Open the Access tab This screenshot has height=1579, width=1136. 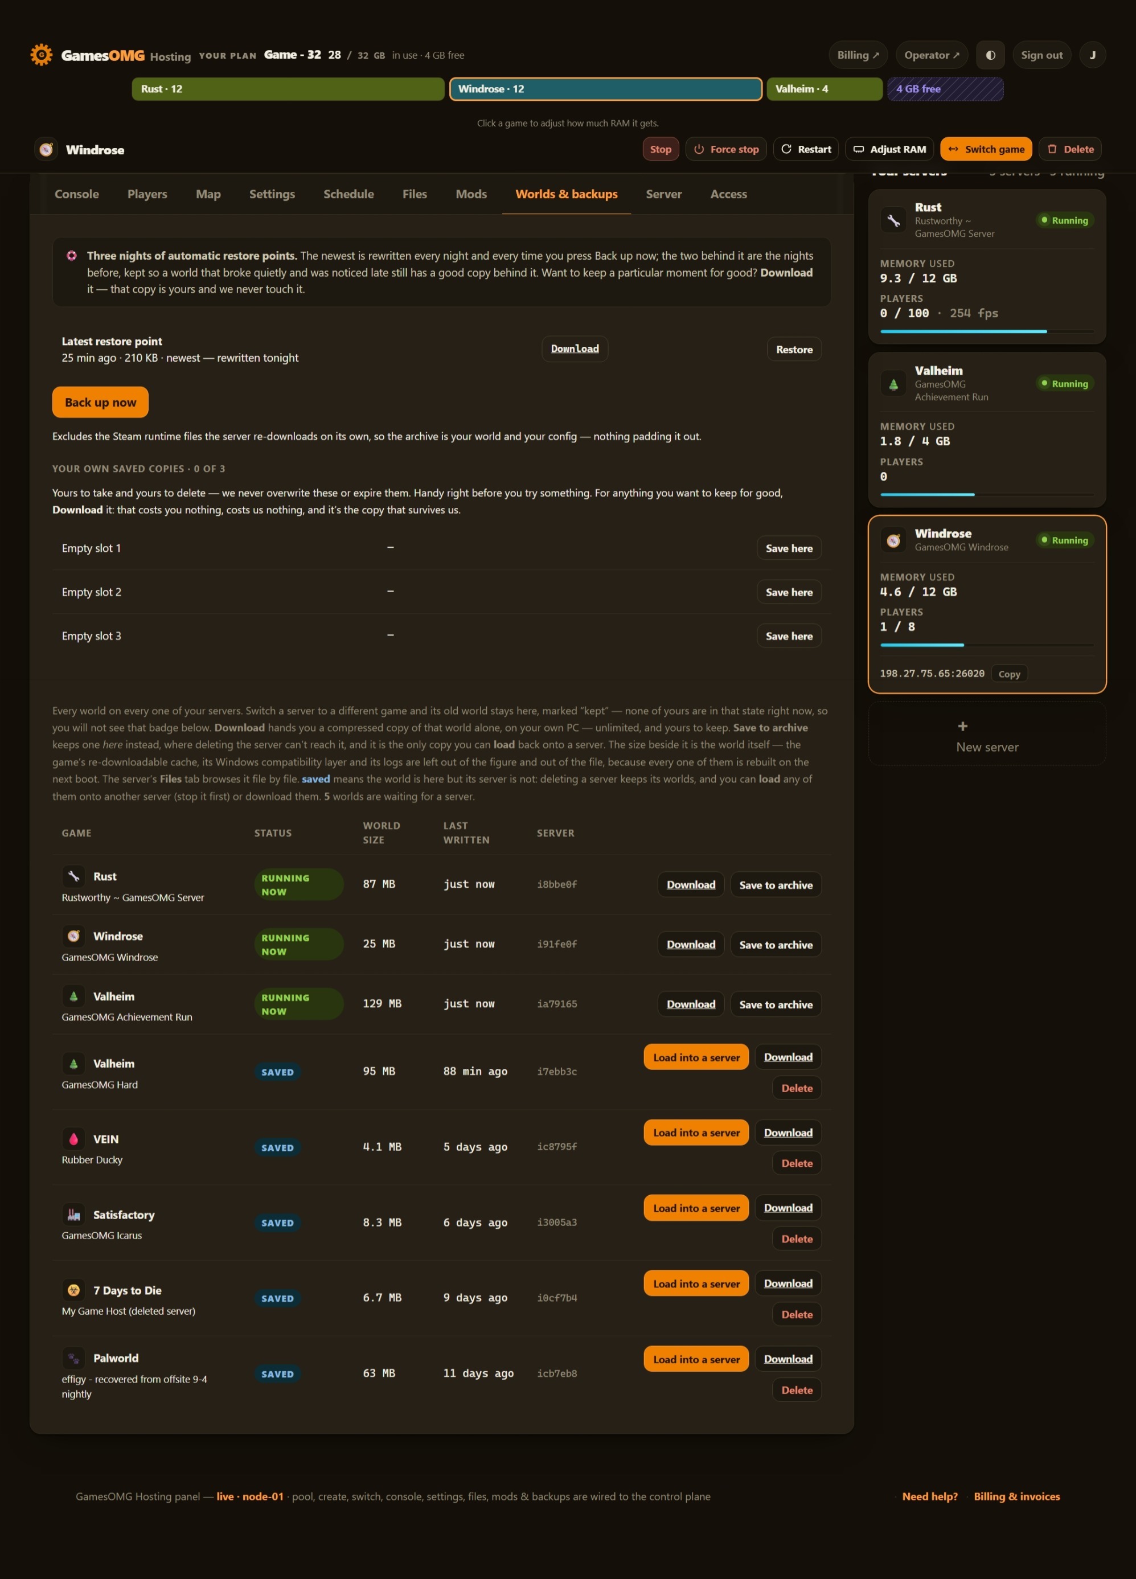click(729, 194)
